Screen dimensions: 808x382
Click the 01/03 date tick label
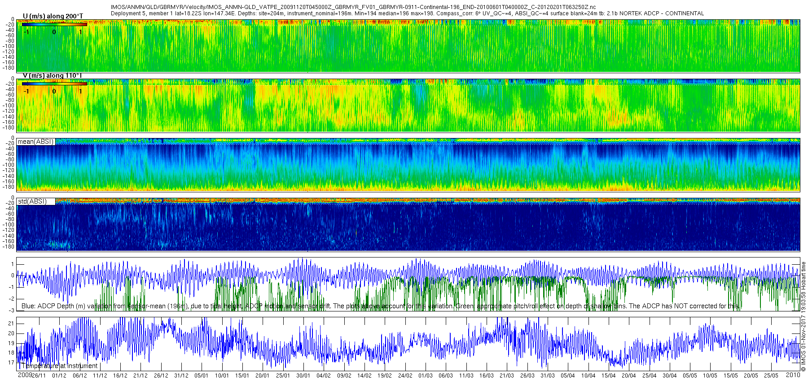[425, 376]
